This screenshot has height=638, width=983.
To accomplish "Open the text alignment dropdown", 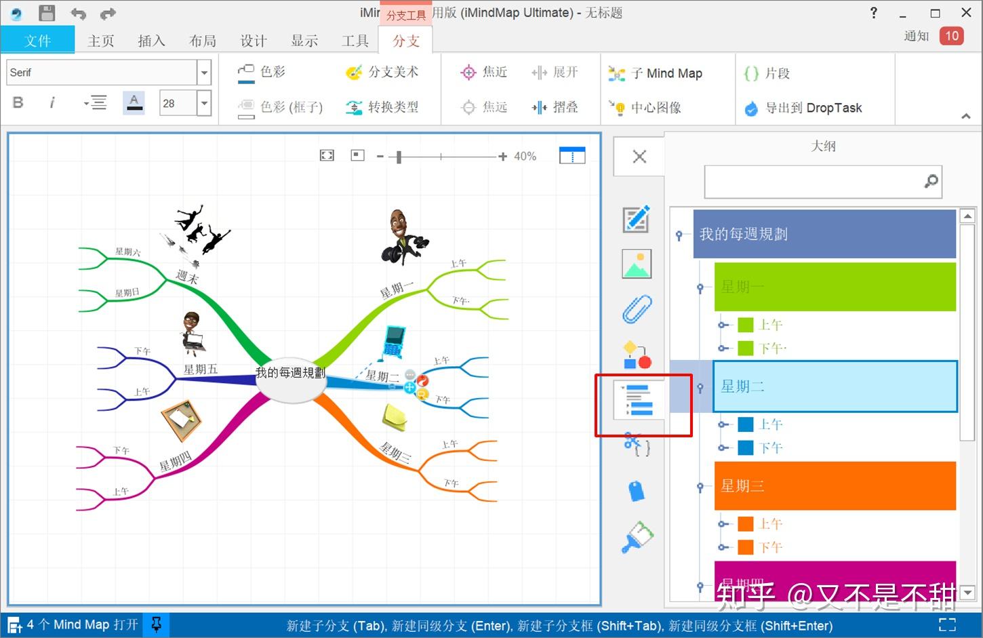I will click(x=95, y=102).
